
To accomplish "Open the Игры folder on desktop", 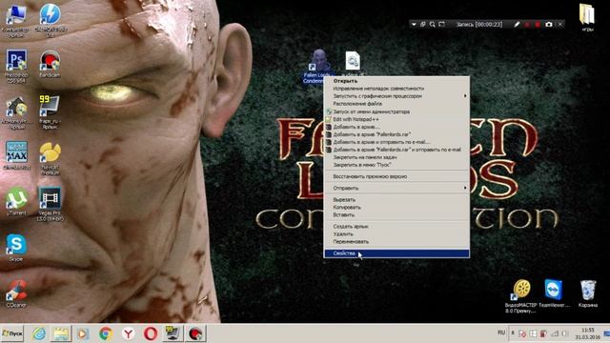I will (587, 17).
